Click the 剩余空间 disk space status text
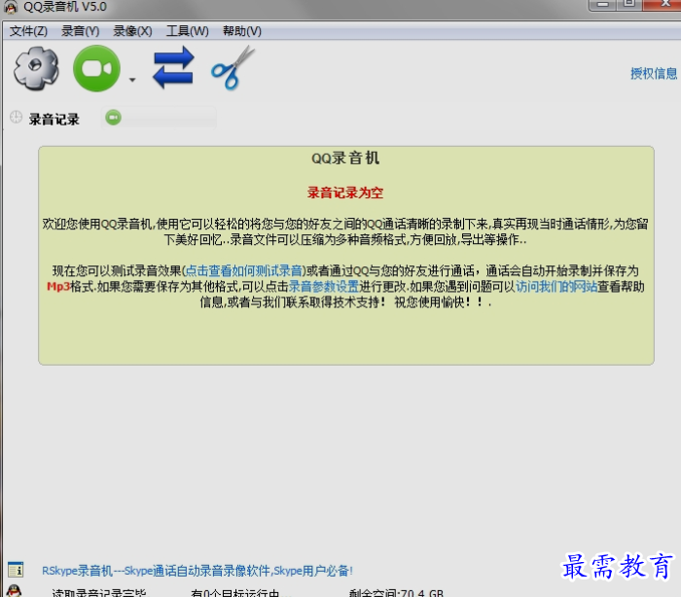This screenshot has height=597, width=681. 396,593
